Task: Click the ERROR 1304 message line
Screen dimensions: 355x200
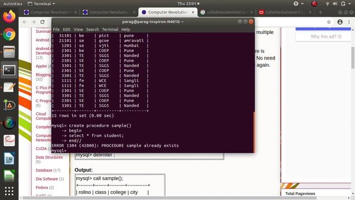Action: click(115, 146)
